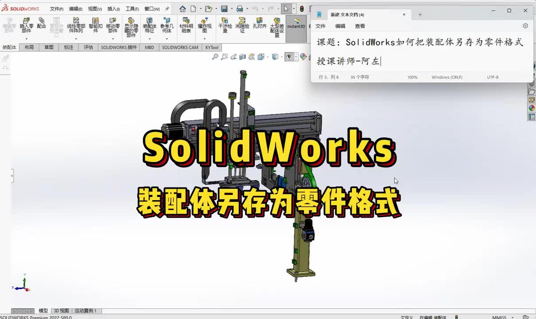The image size is (536, 319).
Task: Print the document using the printer icon
Action: coord(240,9)
